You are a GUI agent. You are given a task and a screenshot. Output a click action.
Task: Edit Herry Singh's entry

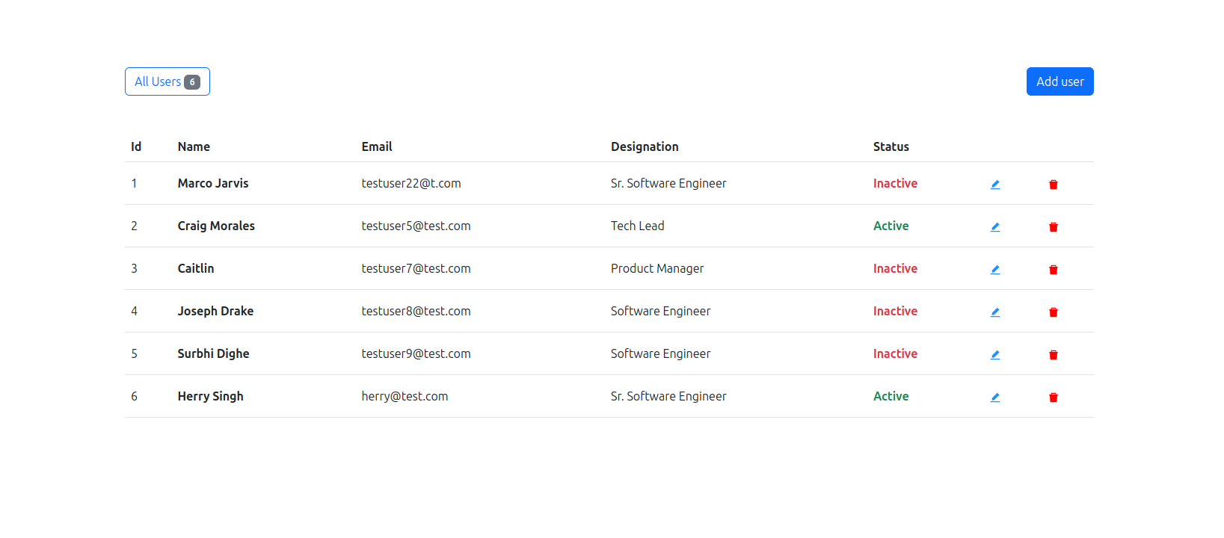click(x=995, y=398)
